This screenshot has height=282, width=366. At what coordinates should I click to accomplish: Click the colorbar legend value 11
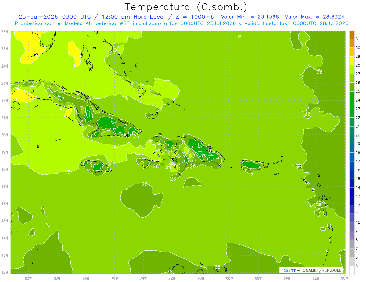[x=358, y=213]
